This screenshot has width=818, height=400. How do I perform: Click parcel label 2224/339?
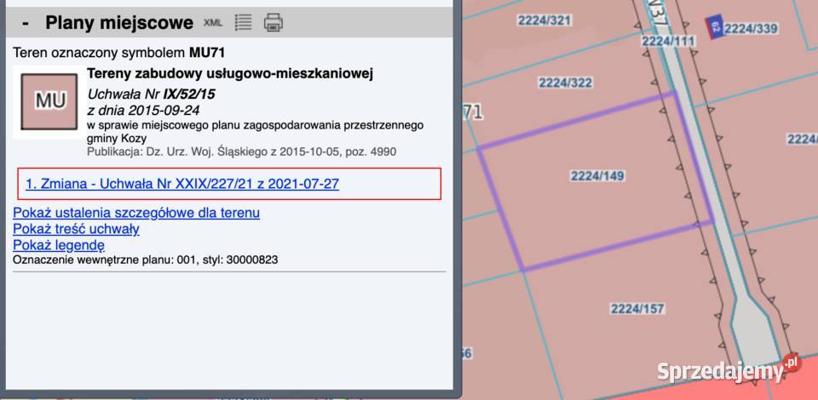(751, 28)
